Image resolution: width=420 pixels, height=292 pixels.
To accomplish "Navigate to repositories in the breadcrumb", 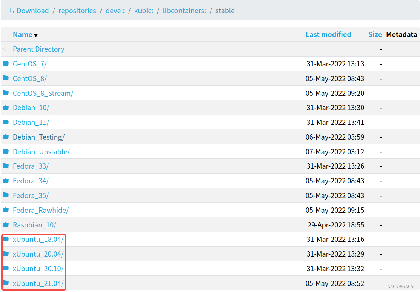I will [x=77, y=11].
